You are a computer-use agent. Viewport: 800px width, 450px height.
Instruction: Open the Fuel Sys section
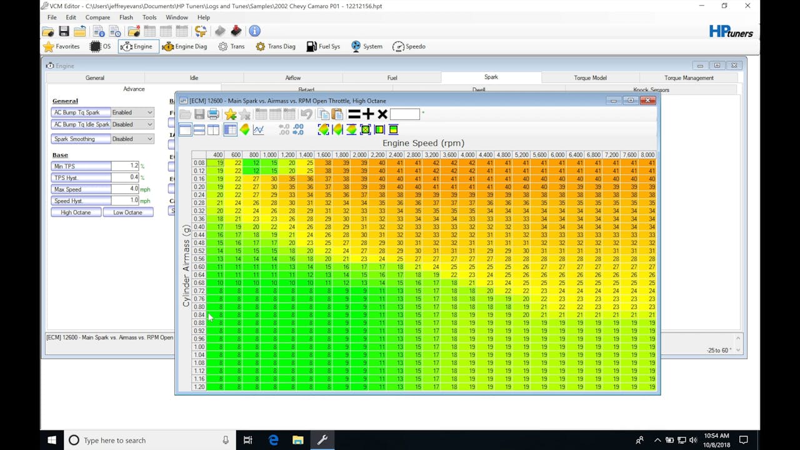click(x=323, y=46)
